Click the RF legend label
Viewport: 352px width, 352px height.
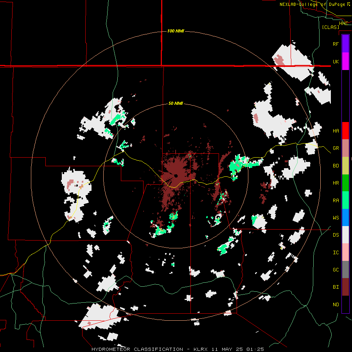click(336, 44)
